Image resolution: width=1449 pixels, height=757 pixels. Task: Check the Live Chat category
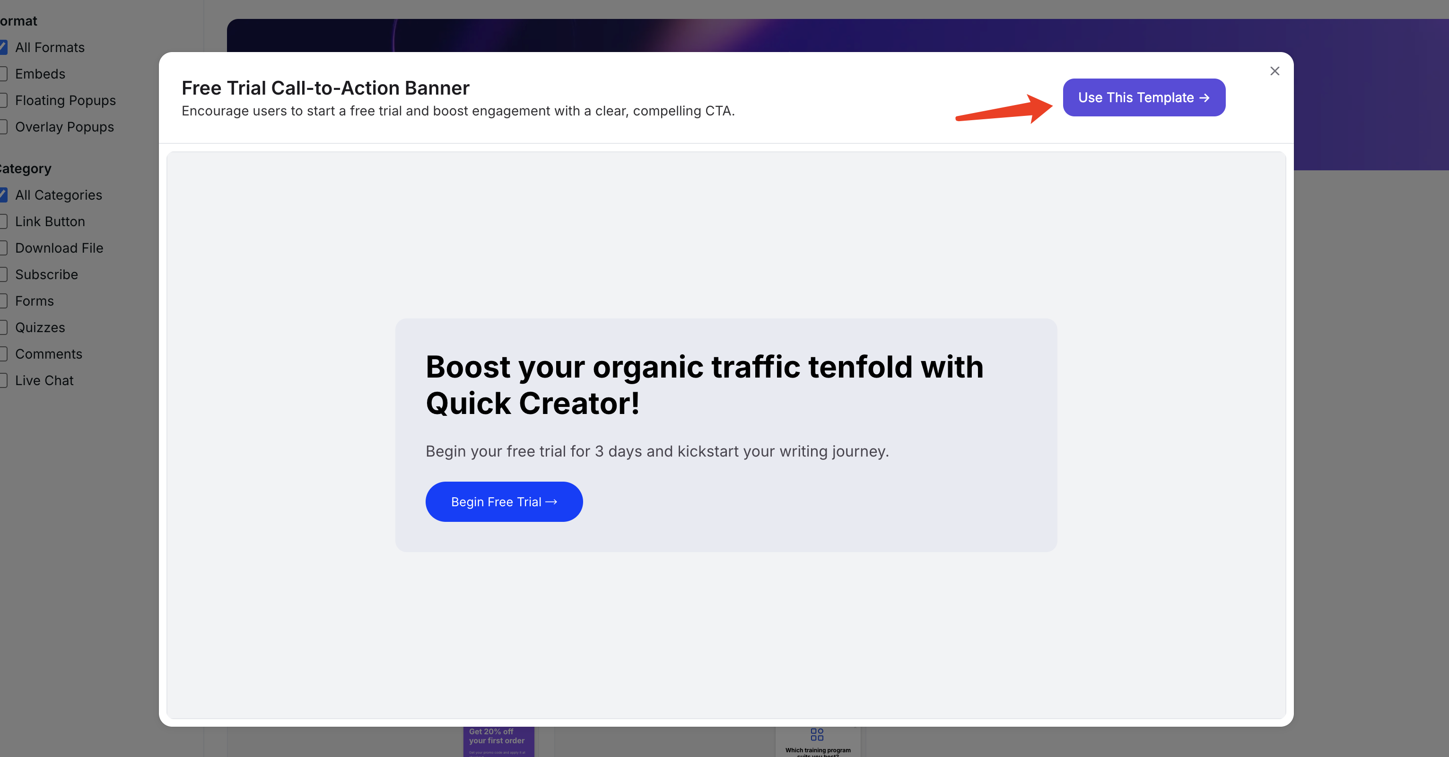(x=3, y=380)
